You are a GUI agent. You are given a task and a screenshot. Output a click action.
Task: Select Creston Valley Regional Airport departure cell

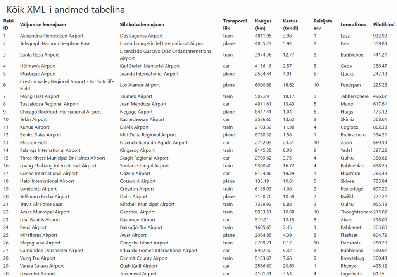tap(67, 85)
